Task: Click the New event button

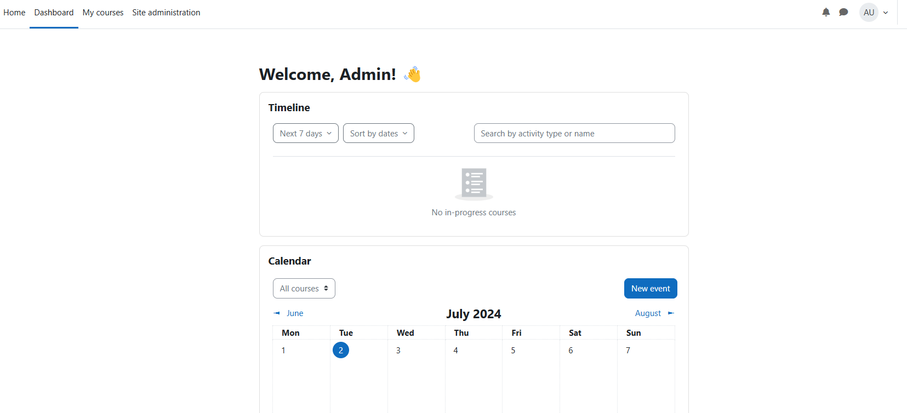Action: tap(651, 289)
